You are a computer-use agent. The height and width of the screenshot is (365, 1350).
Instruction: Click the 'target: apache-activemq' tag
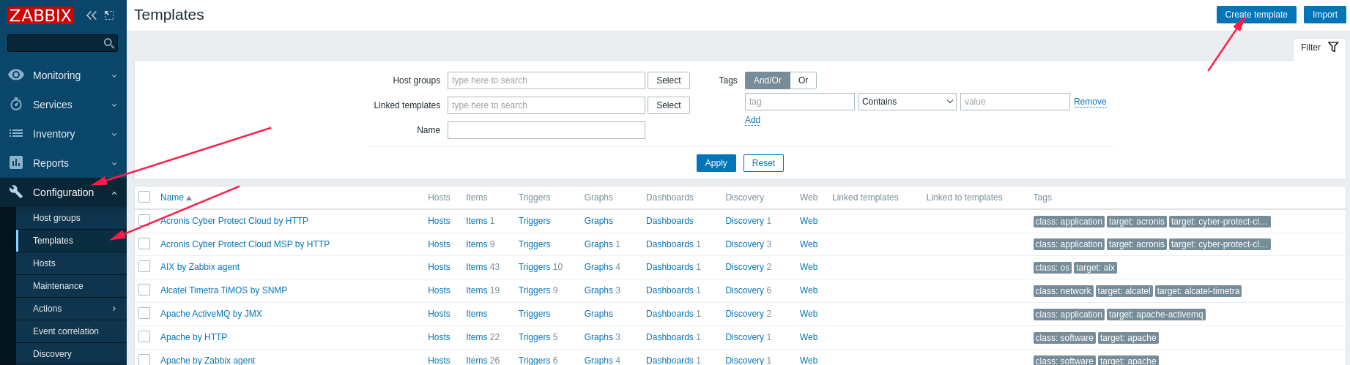[1156, 315]
